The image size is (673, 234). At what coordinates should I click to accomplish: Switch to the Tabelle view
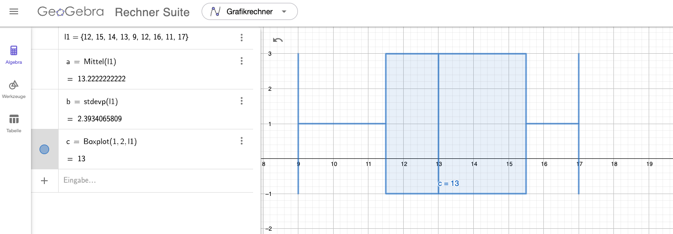[x=14, y=123]
